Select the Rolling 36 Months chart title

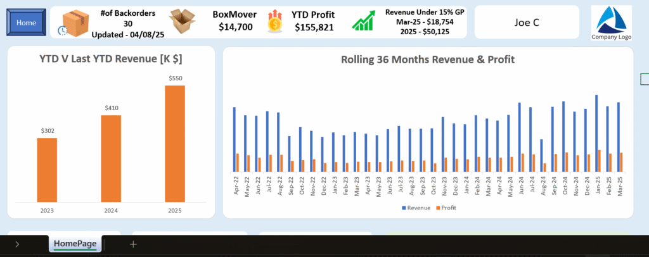pyautogui.click(x=427, y=60)
